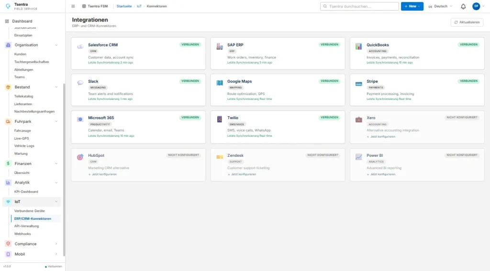Click the Twilio phone icon

220,119
